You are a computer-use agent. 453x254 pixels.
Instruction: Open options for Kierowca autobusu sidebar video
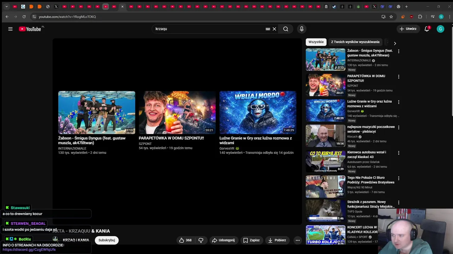pyautogui.click(x=398, y=153)
